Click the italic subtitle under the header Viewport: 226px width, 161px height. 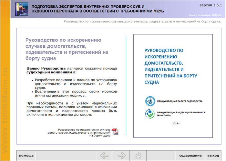point(142,22)
